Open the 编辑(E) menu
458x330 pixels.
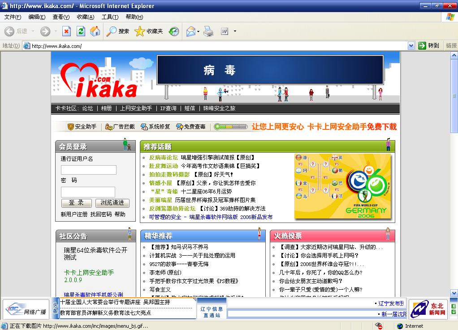(x=37, y=17)
